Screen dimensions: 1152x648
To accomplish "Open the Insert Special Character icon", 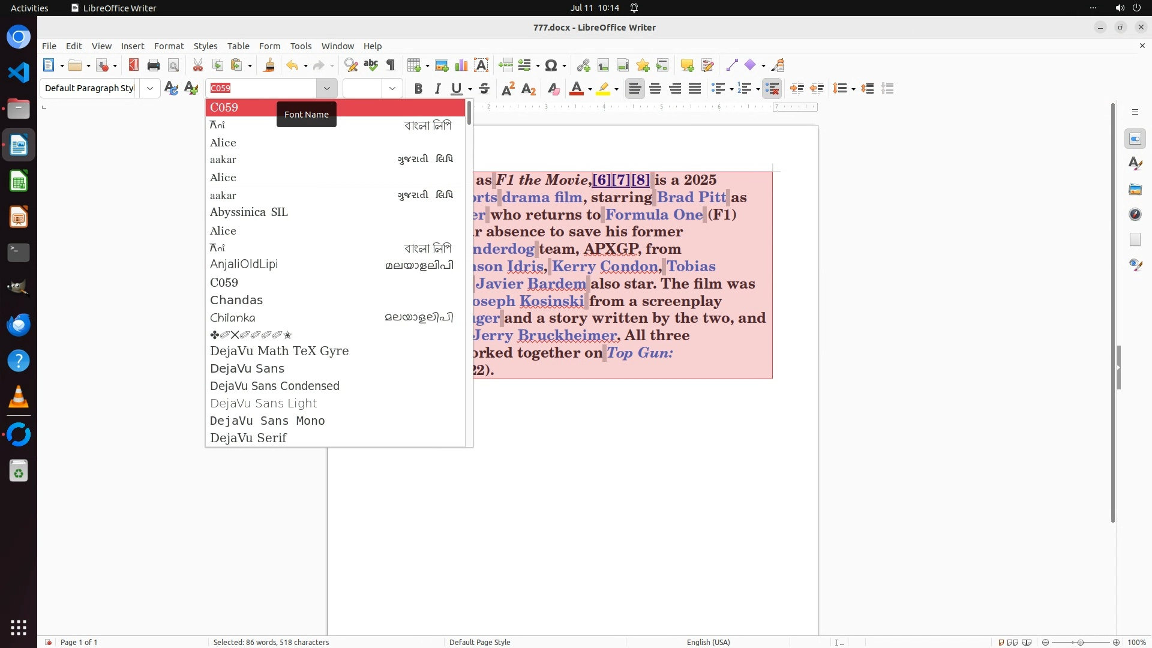I will (552, 65).
